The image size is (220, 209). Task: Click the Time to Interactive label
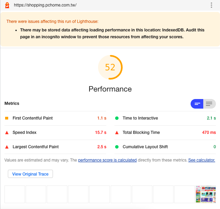point(140,118)
